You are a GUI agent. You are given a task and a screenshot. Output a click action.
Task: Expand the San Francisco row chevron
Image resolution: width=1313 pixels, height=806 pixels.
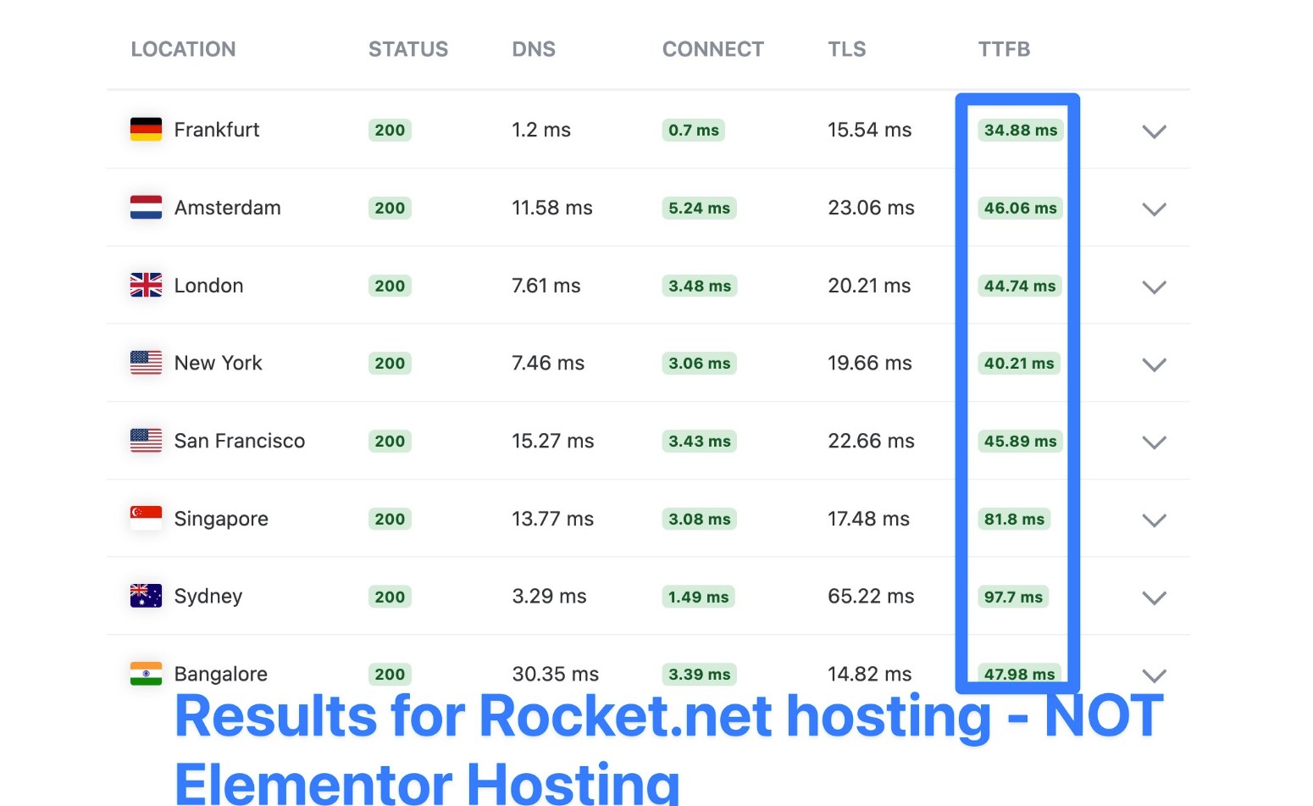(1154, 442)
